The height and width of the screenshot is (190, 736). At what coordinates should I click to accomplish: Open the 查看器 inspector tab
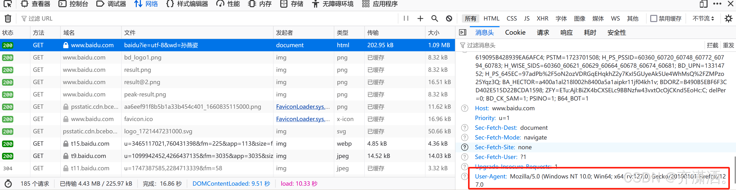point(36,4)
